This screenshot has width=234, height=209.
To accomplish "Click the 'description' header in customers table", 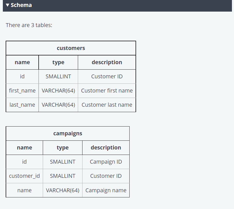I will pos(107,62).
